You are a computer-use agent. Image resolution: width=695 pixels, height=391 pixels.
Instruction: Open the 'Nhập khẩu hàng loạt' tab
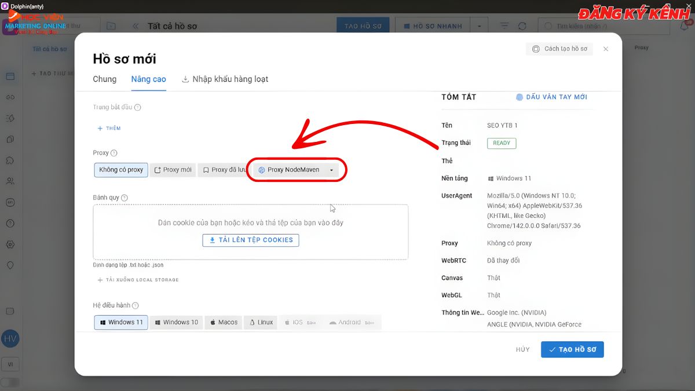pos(225,79)
